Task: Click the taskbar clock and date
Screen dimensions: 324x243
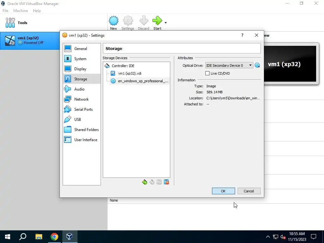Action: click(x=297, y=237)
